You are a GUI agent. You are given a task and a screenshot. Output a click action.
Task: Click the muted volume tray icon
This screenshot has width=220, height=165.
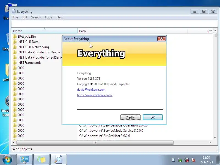point(193,160)
